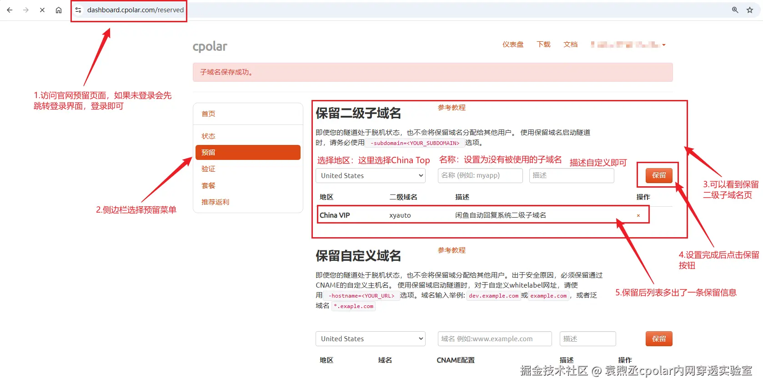Click the dev.example.com code example
Screen dimensions: 763x388
(493, 296)
